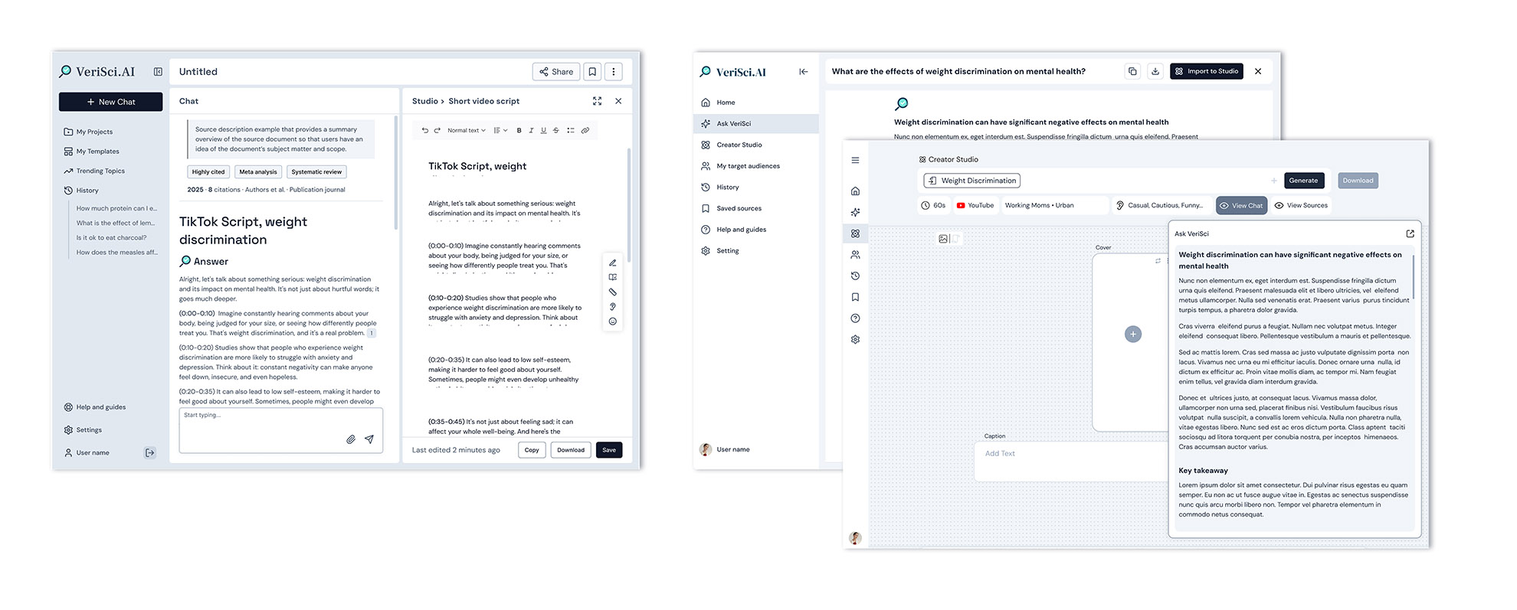Go to Home in the Ask VeriSci window sidebar
Viewport: 1517px width, 610px height.
pos(717,103)
